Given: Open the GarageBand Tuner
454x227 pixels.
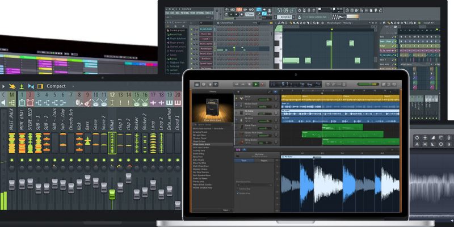Looking at the screenshot, I should pyautogui.click(x=333, y=84).
